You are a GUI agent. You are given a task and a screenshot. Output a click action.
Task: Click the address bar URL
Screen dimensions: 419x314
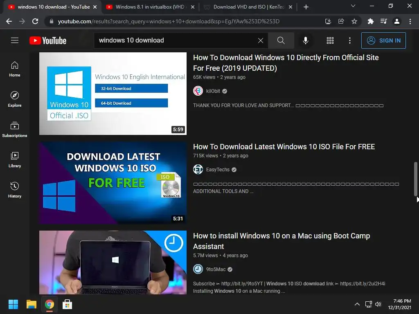click(x=168, y=21)
